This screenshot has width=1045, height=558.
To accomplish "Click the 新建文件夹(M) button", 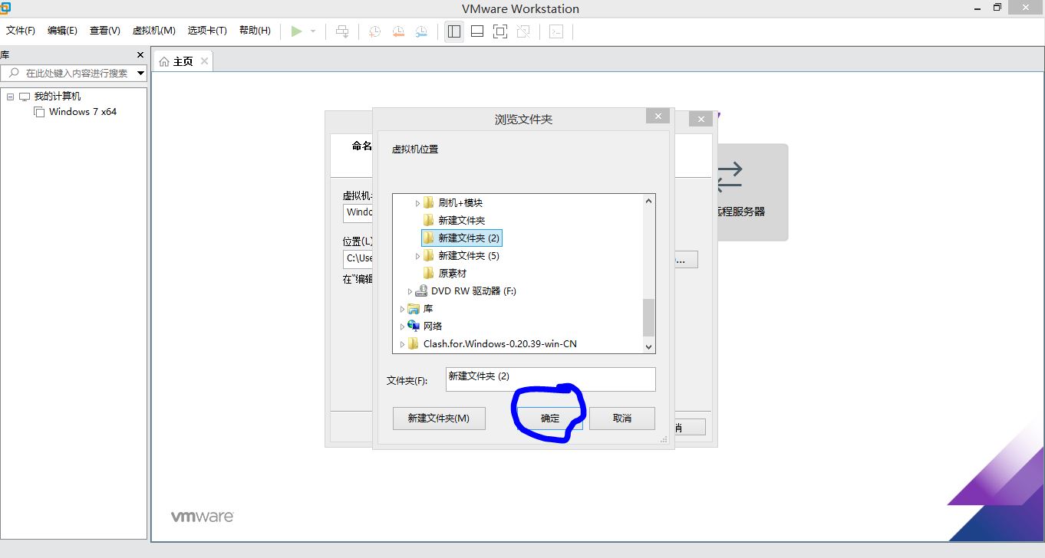I will 438,419.
